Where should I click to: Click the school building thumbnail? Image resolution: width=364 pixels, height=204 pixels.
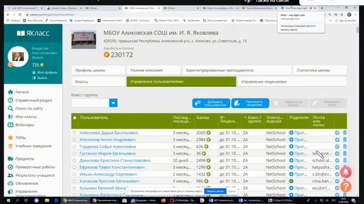(x=84, y=40)
